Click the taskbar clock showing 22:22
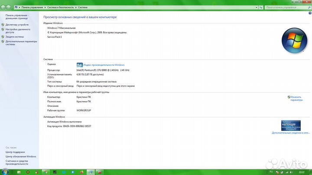Screen dimensions: 312x175 (302, 172)
